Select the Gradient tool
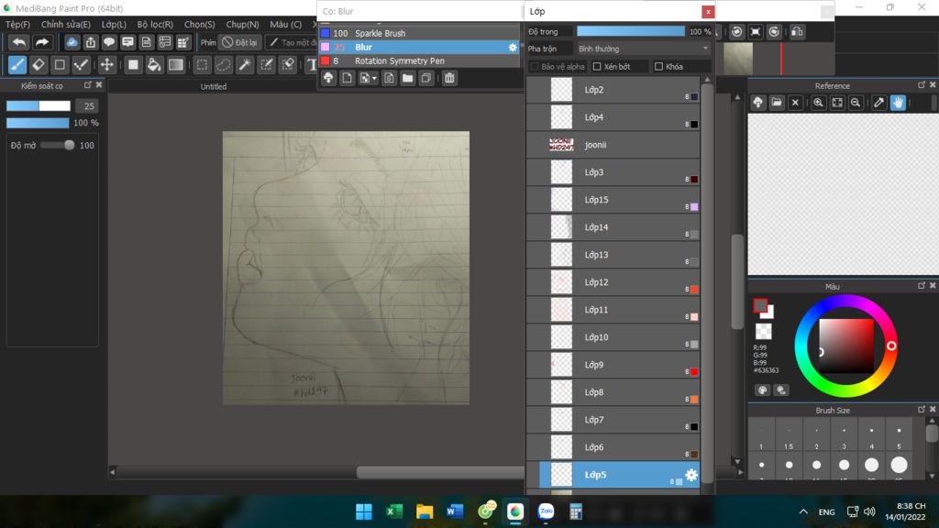Viewport: 939px width, 528px height. point(175,64)
